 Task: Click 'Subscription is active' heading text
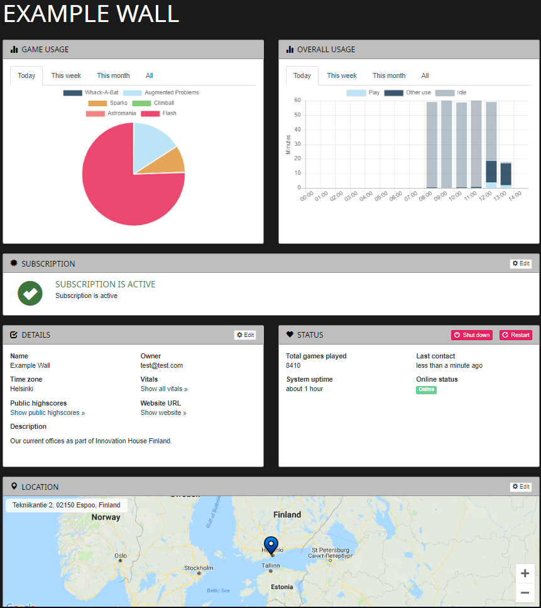(105, 284)
